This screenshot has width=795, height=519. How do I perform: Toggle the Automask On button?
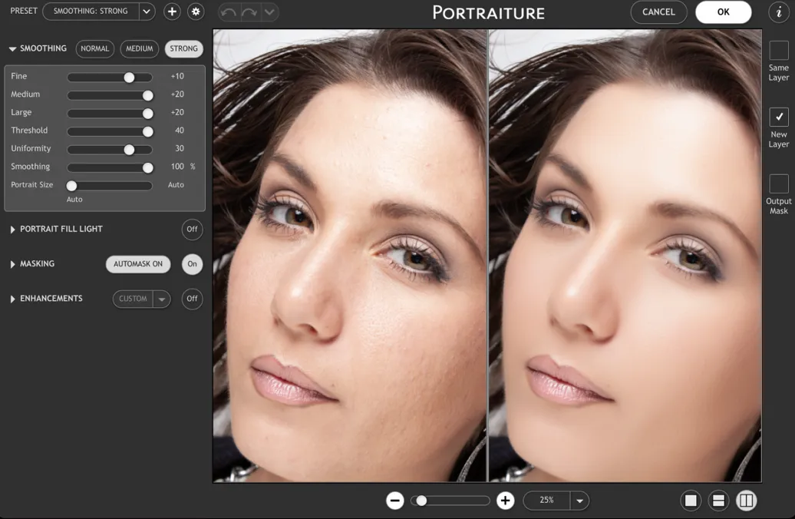[138, 264]
